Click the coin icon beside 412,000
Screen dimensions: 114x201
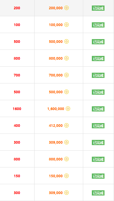(66, 125)
